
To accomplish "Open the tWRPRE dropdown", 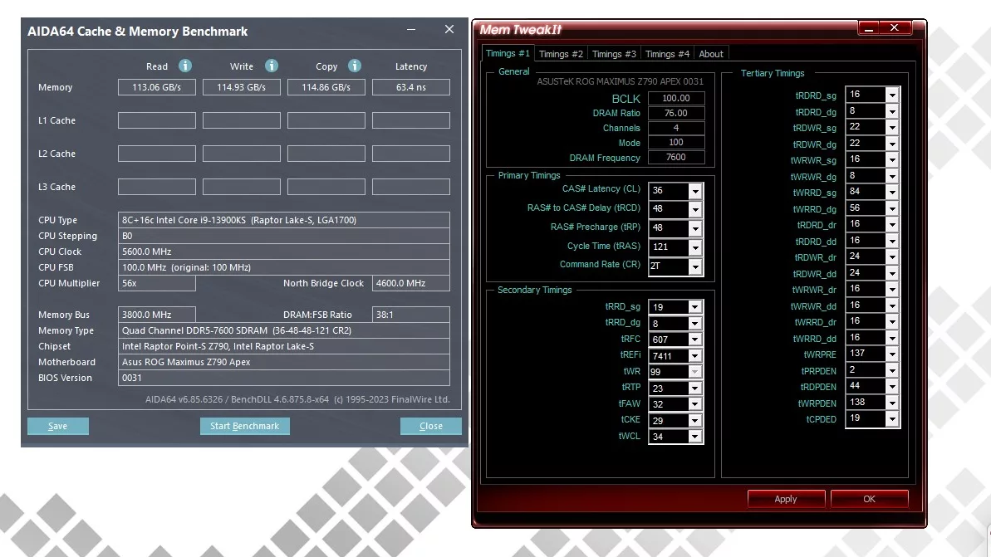I will (x=892, y=354).
